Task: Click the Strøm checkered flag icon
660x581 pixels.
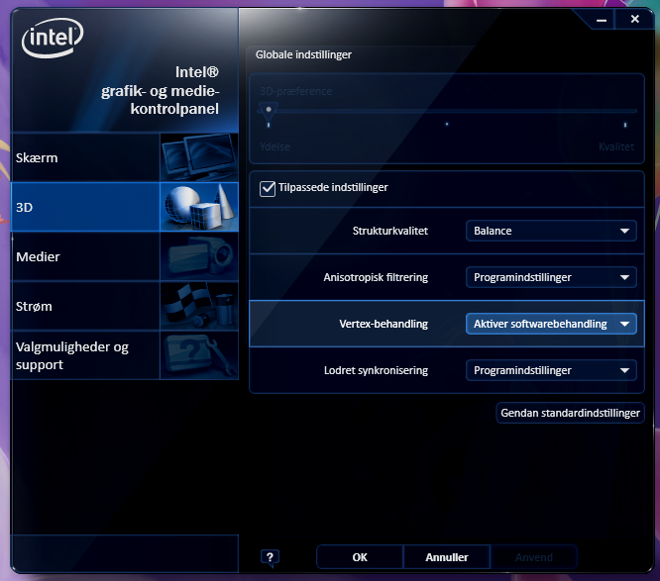Action: [199, 306]
